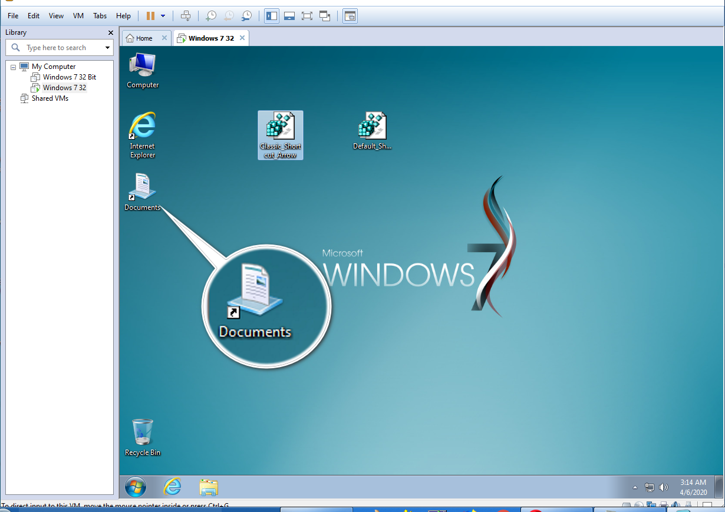Open the Edit menu
This screenshot has height=512, width=725.
(x=34, y=16)
